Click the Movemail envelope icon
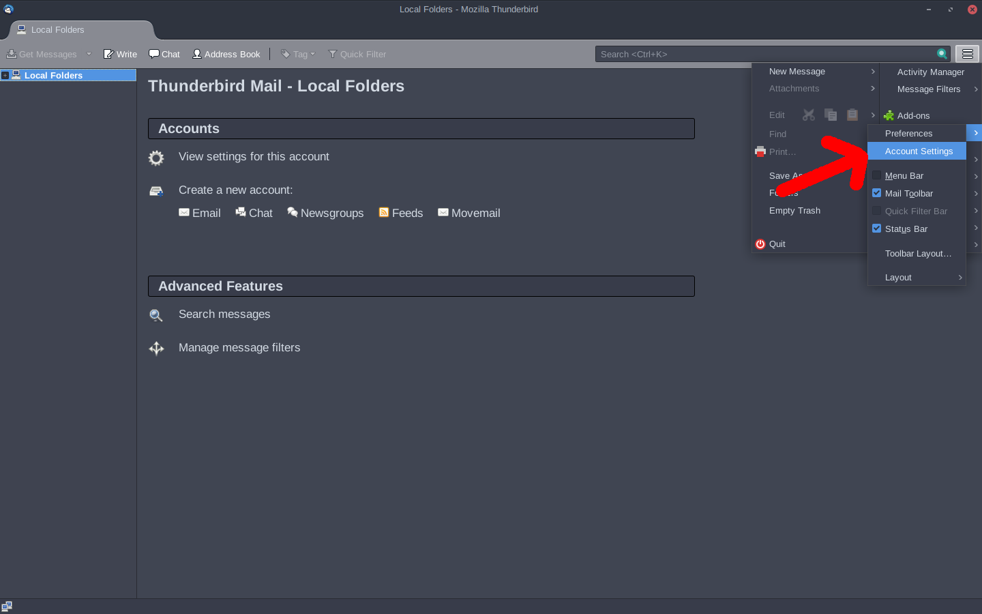This screenshot has height=614, width=982. 443,212
